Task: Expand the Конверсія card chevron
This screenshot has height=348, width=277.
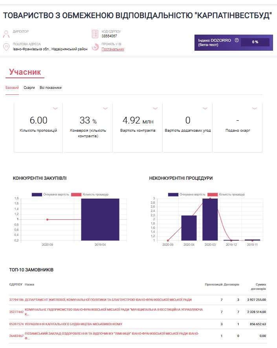Action: click(105, 109)
